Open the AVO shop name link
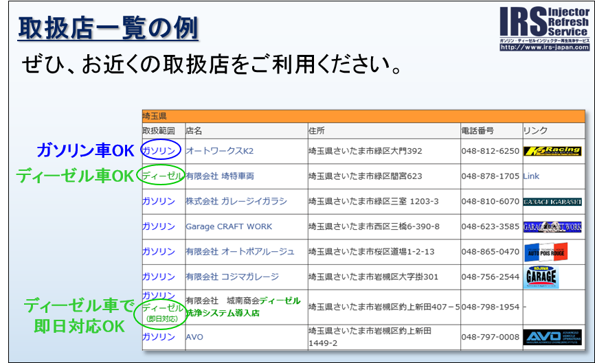 (x=194, y=337)
